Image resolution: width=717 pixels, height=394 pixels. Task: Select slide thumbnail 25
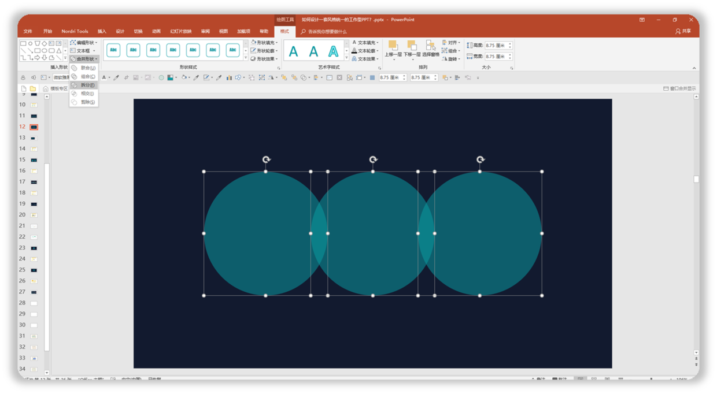pos(34,270)
